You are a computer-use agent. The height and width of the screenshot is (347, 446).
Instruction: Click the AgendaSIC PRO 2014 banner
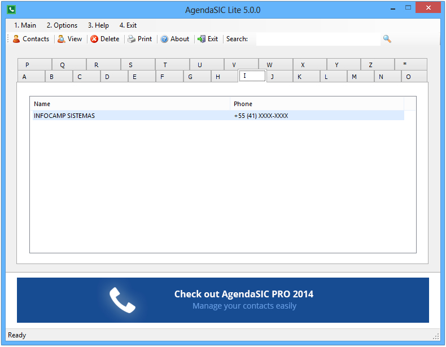222,300
